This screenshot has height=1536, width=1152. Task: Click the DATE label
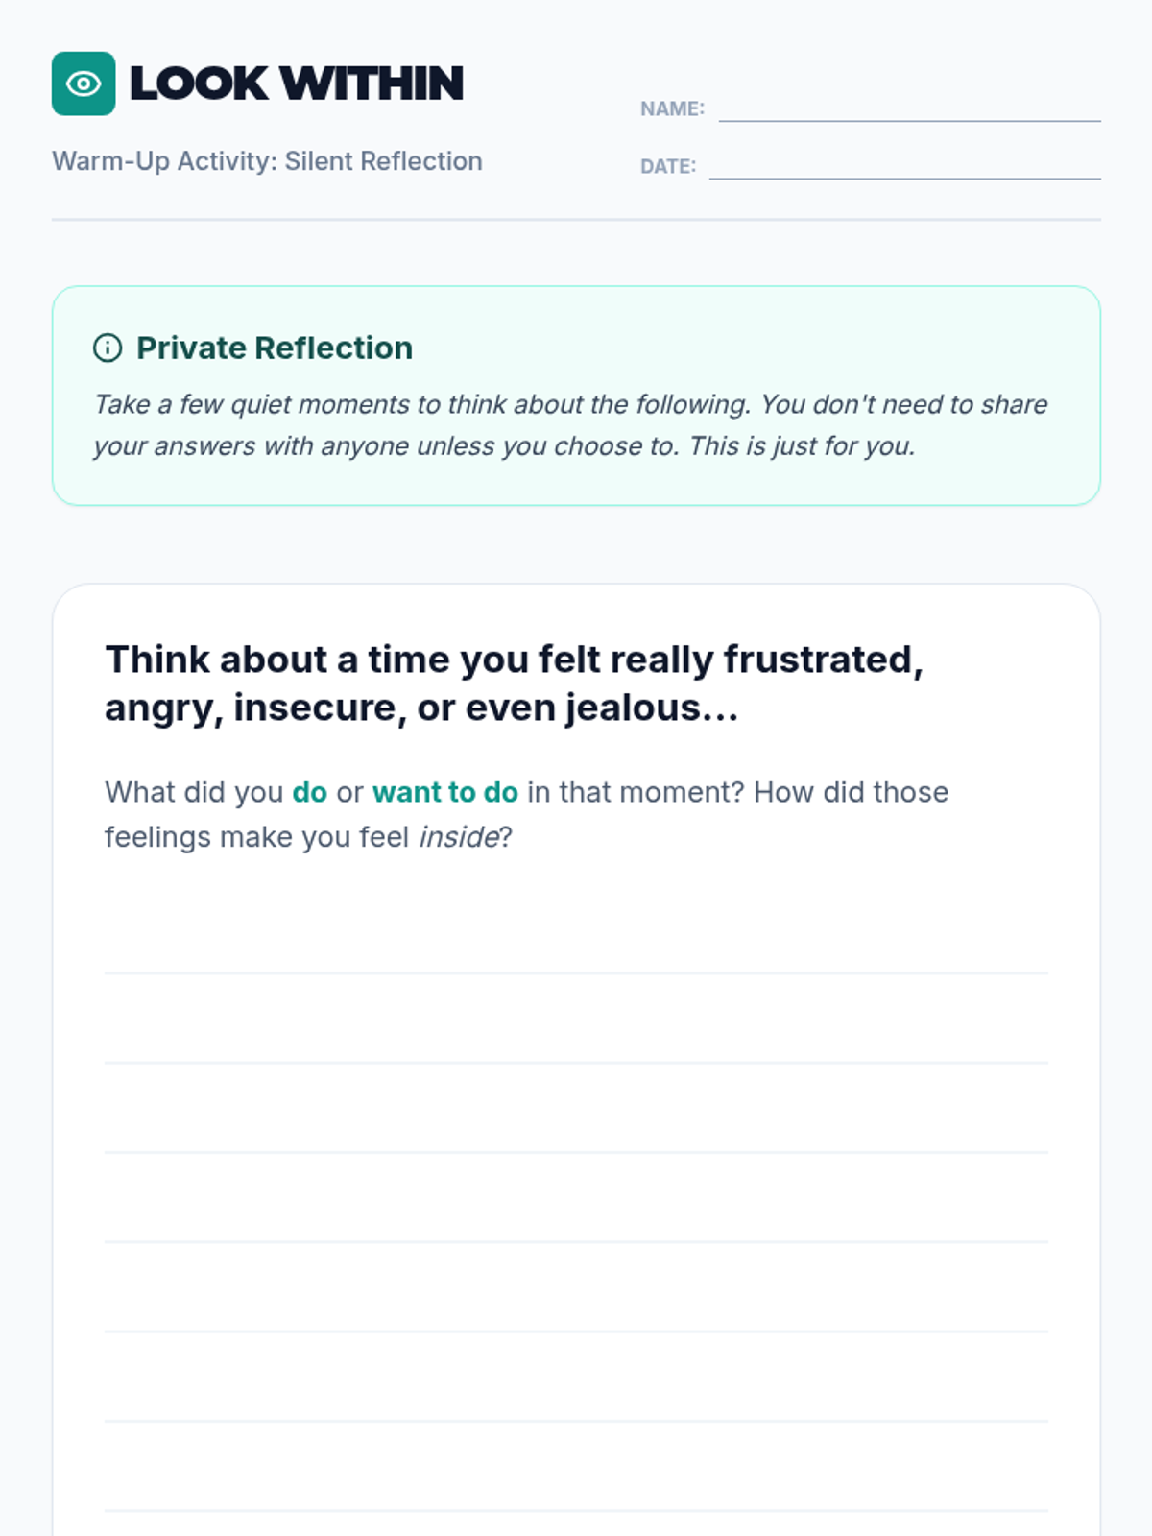[667, 167]
